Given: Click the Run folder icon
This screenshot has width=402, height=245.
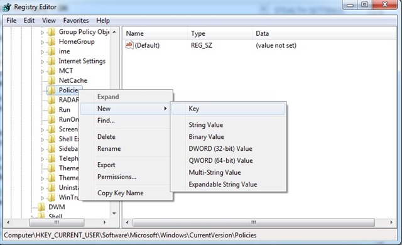Looking at the screenshot, I should click(52, 110).
